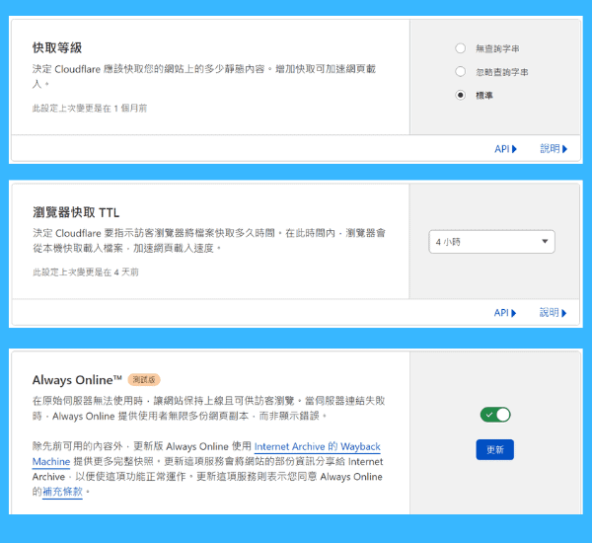Click the 瀏覽器快取 TTL heading
The image size is (592, 543).
76,212
